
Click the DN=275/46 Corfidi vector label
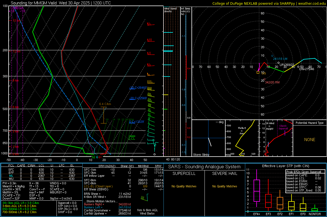pos(306,69)
